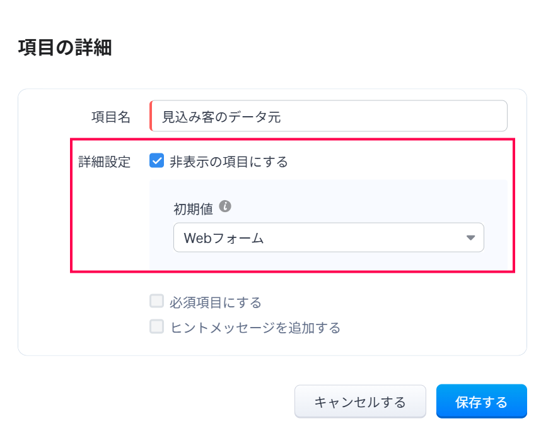This screenshot has height=440, width=541.
Task: Click the 詳細設定 section label
Action: [105, 162]
